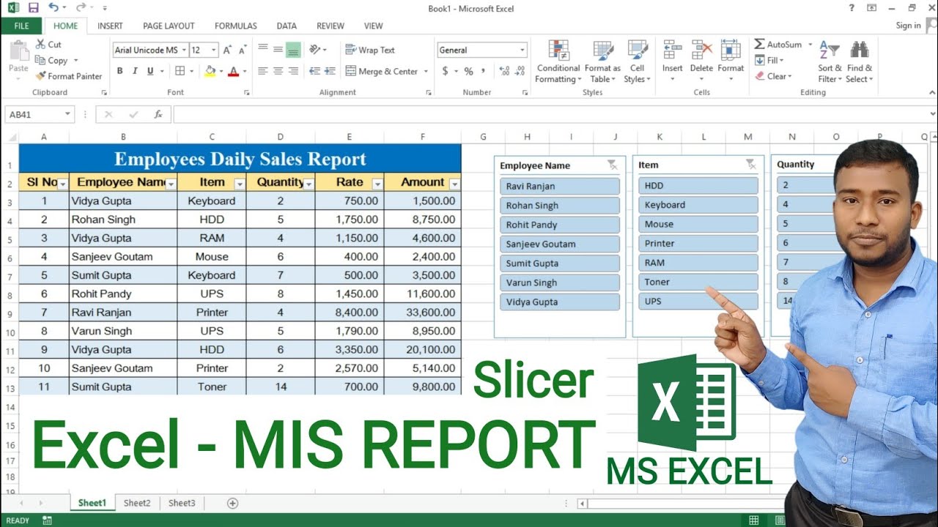Toggle italic formatting
Screen dimensions: 938x527
point(133,71)
